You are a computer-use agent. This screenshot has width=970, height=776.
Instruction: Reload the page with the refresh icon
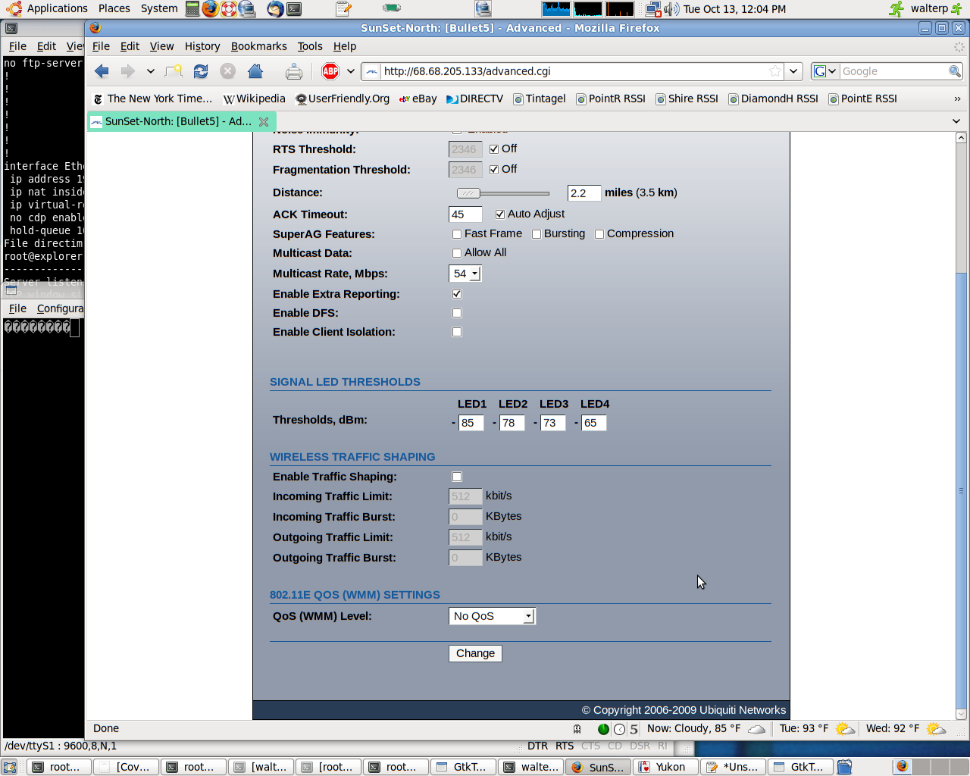coord(201,71)
